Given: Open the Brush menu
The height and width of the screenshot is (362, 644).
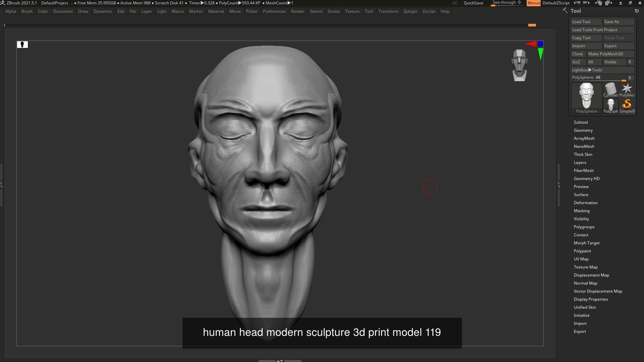Looking at the screenshot, I should point(27,11).
